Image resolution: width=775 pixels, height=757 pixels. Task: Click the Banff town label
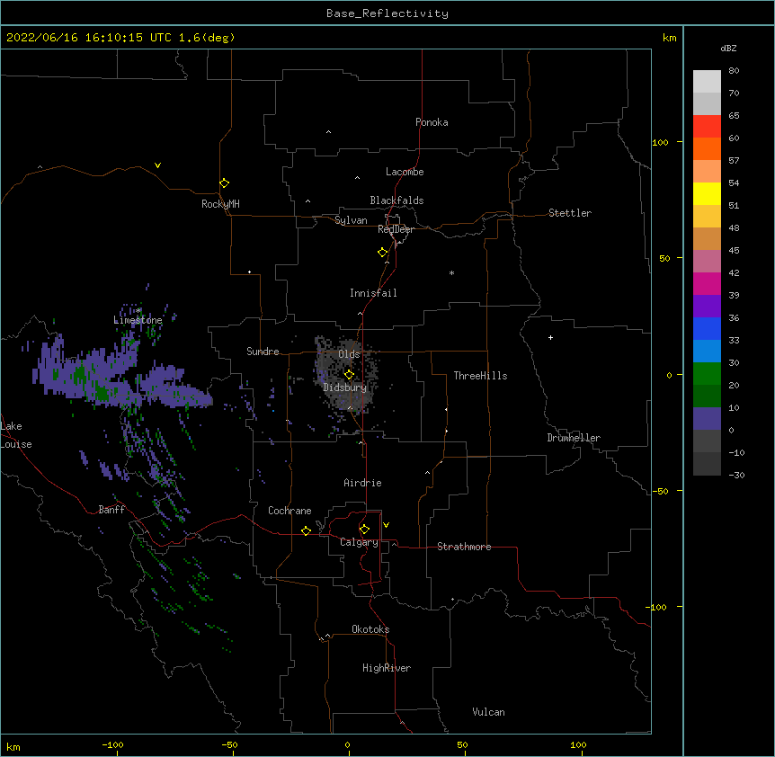point(111,510)
